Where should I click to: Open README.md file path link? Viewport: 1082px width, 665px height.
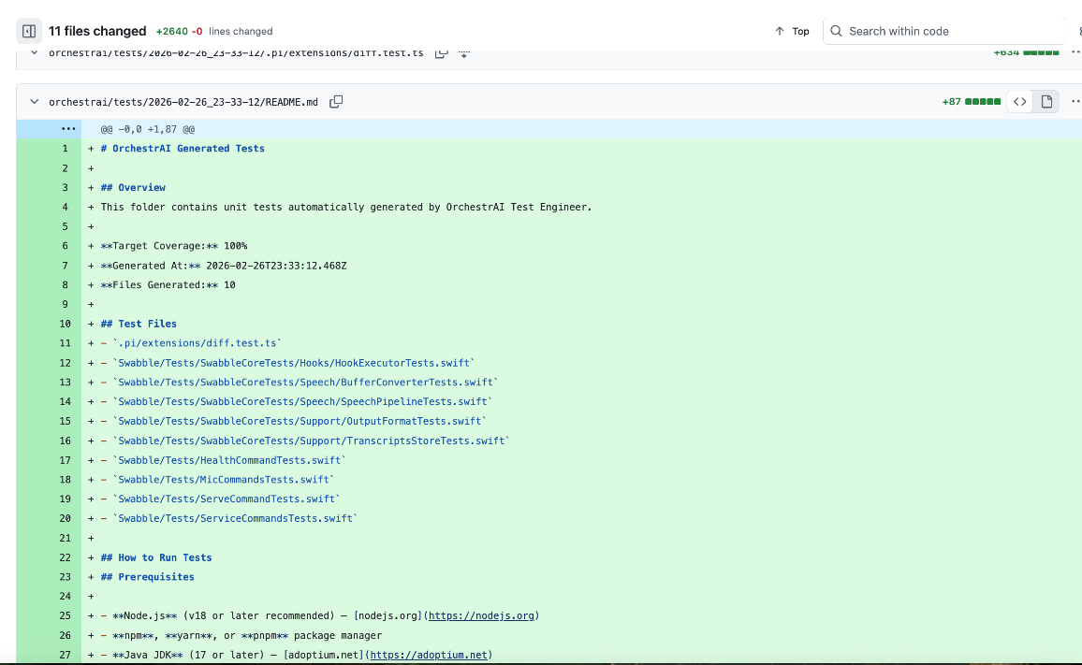coord(183,101)
